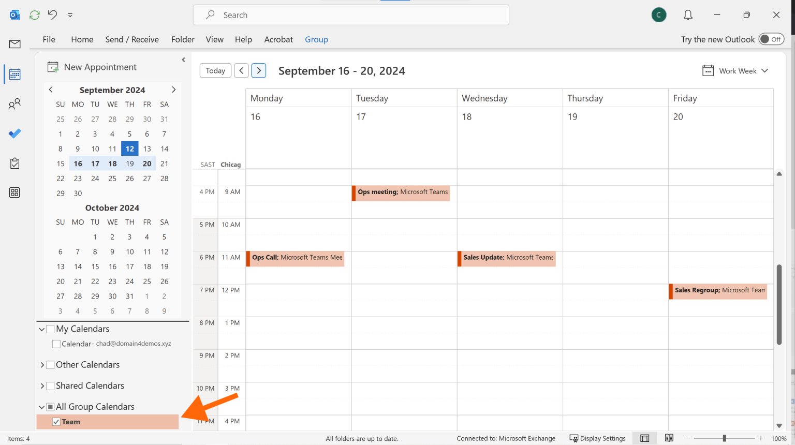
Task: Open the Quick Access Toolbar customize arrow
Action: [70, 15]
